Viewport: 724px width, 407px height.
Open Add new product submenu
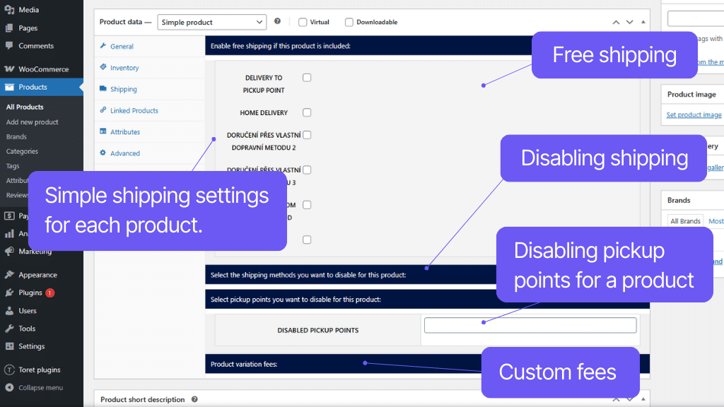[33, 122]
